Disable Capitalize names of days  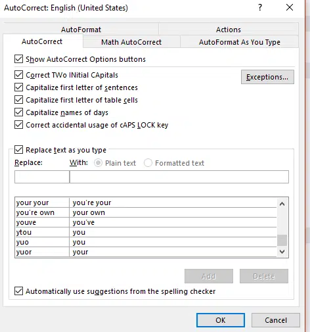[18, 112]
